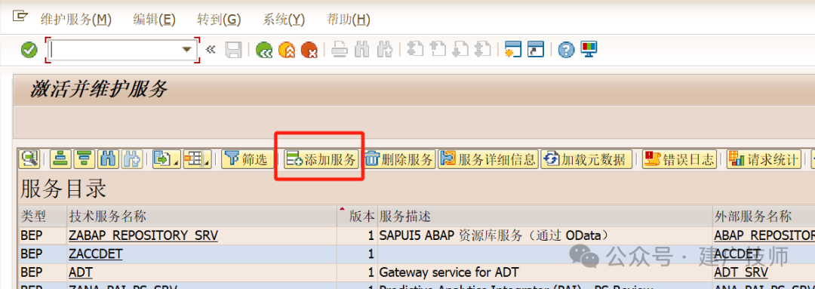Open the Export dropdown in grid toolbar
The width and height of the screenshot is (815, 289).
[167, 159]
